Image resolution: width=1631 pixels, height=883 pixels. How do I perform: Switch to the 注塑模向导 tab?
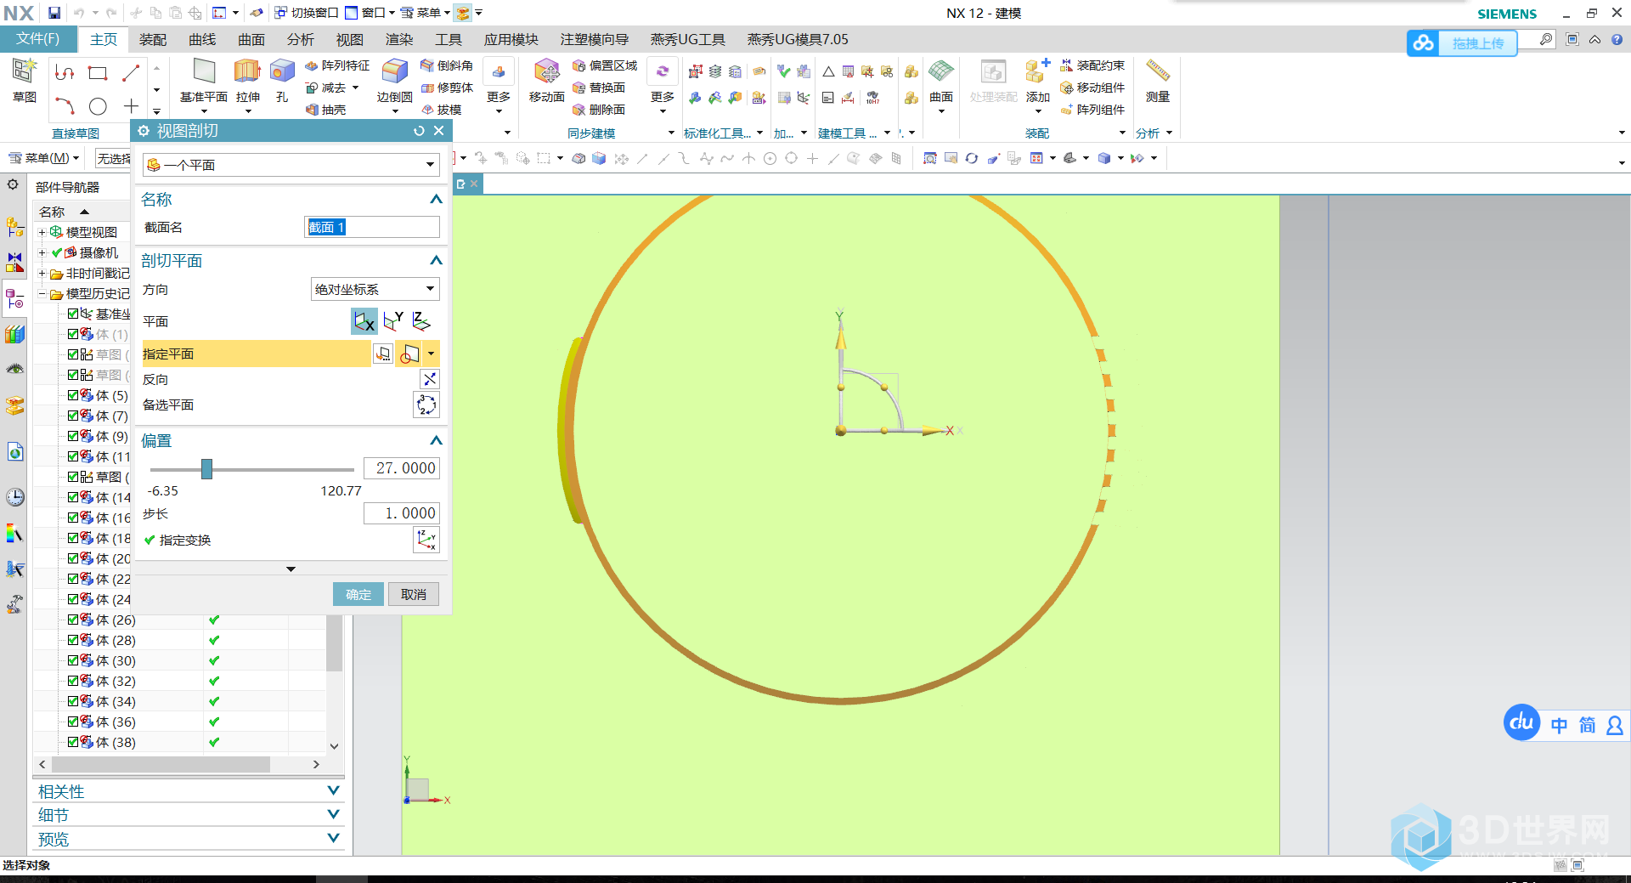(594, 40)
